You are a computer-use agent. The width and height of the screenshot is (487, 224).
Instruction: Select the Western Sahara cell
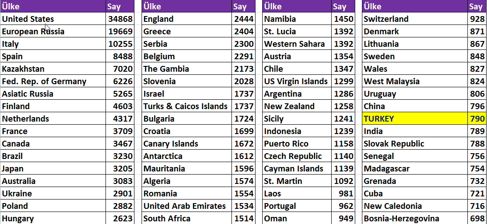click(297, 44)
